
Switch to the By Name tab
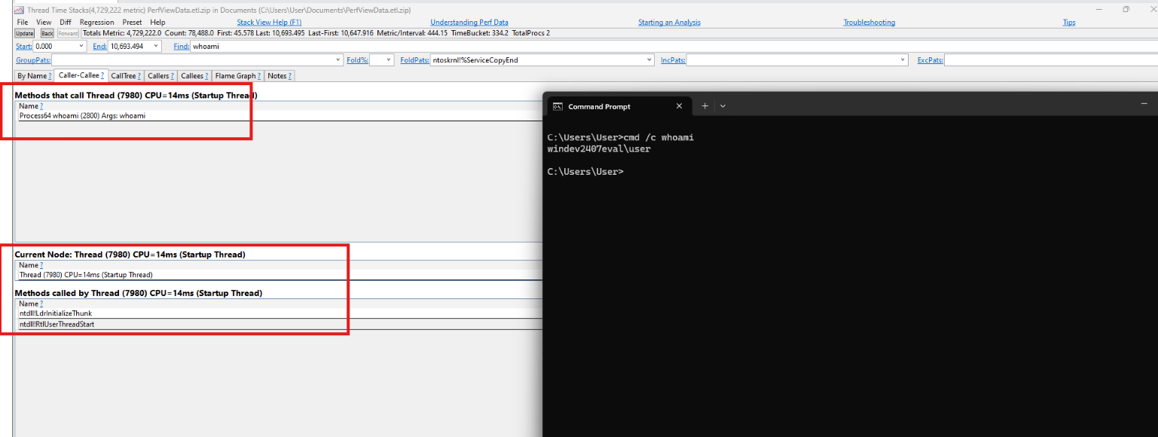point(34,76)
